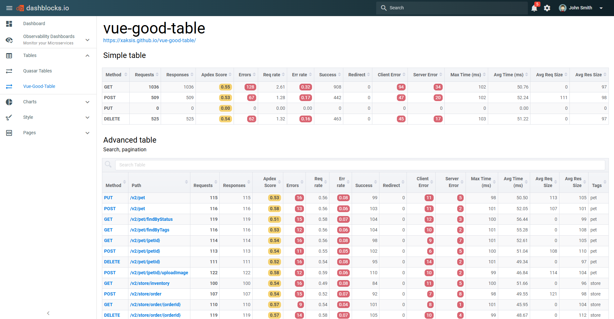Expand Observability Dashboards chevron

[x=87, y=40]
